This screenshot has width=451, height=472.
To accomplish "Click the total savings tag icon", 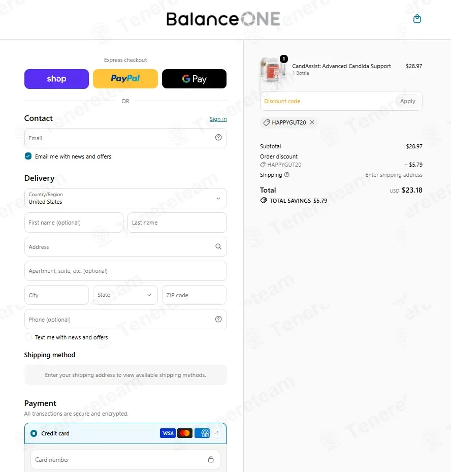I will pyautogui.click(x=264, y=201).
